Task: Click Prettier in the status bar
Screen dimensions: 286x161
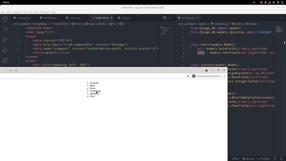Action: (x=264, y=159)
